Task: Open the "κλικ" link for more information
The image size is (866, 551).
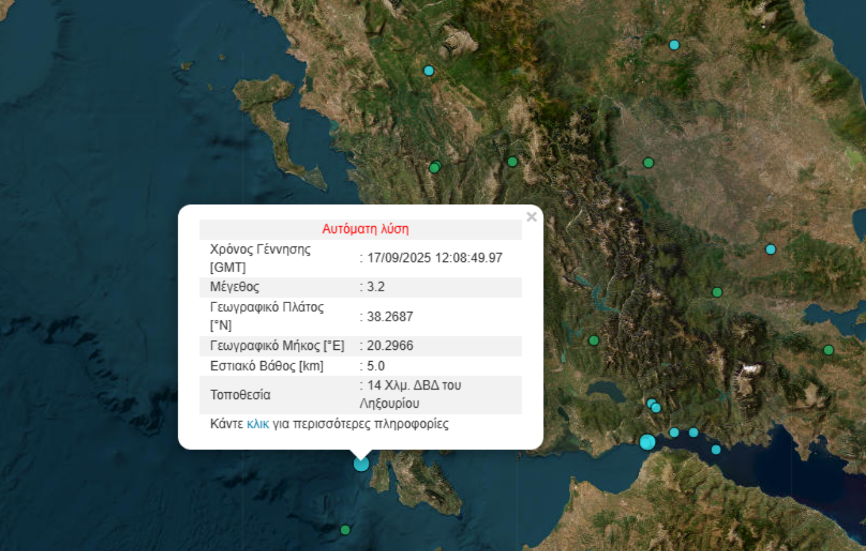Action: click(x=257, y=424)
